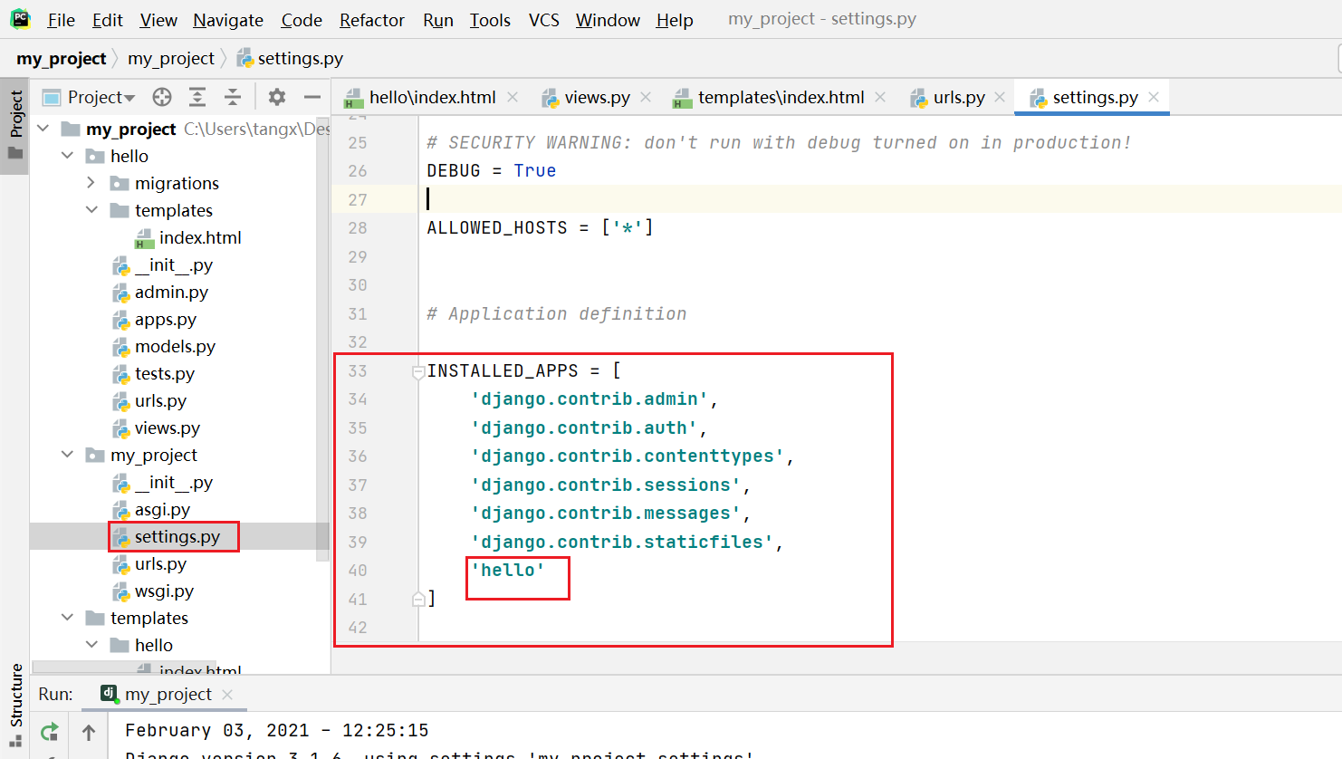The image size is (1342, 759).
Task: Close the templates\index.html tab
Action: click(880, 97)
